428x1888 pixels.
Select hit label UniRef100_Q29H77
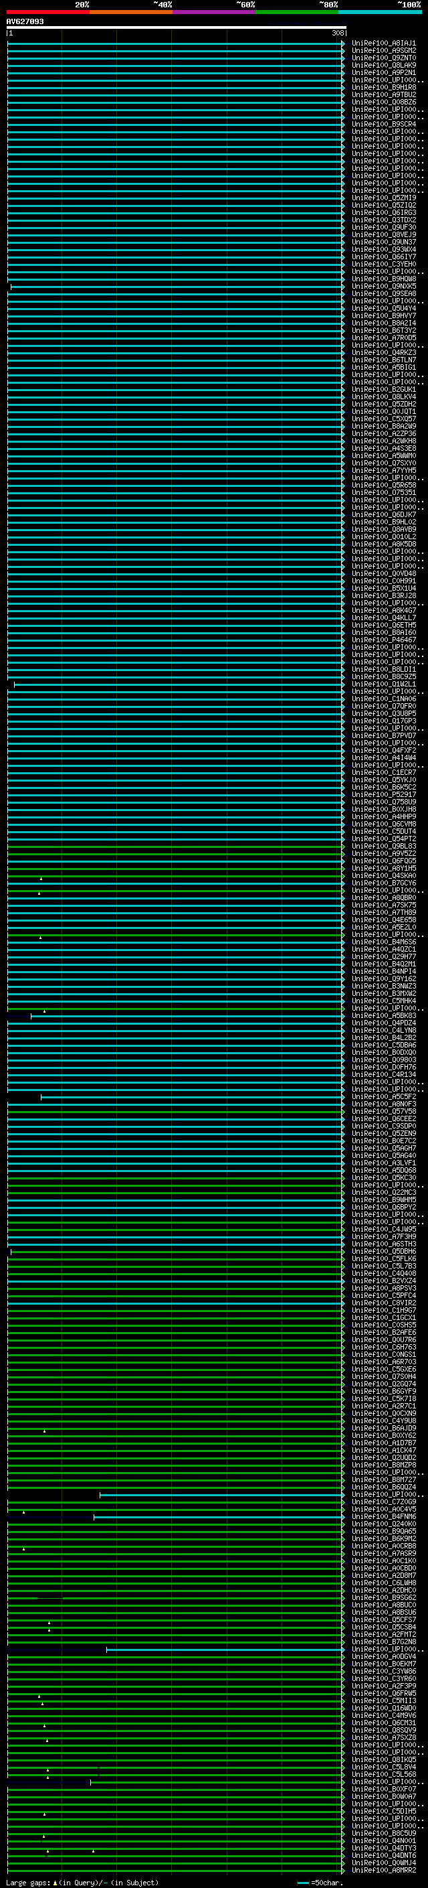point(384,956)
